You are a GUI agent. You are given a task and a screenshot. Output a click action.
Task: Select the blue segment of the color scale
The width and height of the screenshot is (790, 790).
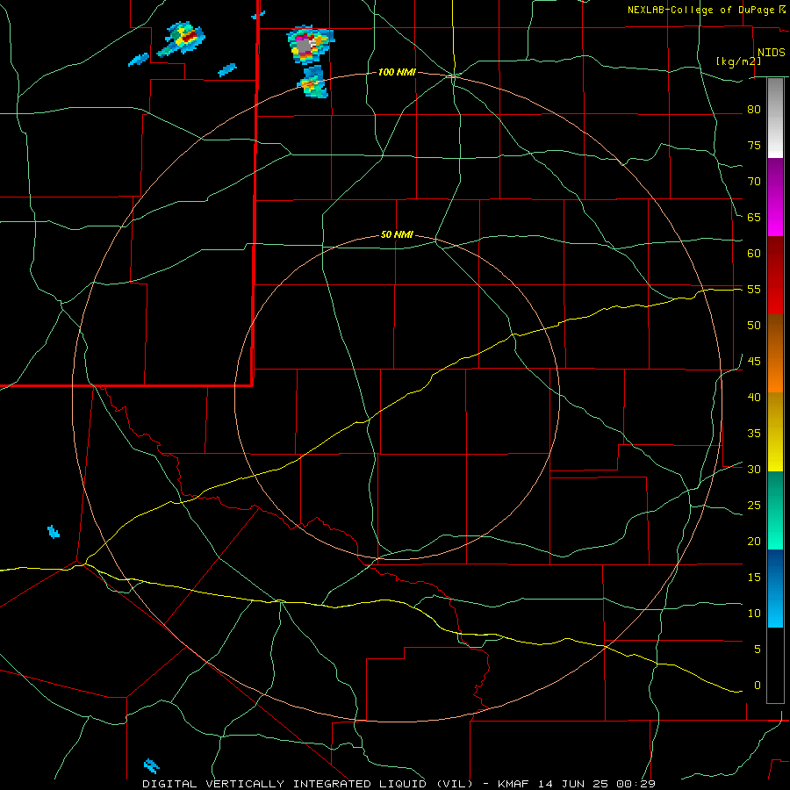pyautogui.click(x=775, y=588)
